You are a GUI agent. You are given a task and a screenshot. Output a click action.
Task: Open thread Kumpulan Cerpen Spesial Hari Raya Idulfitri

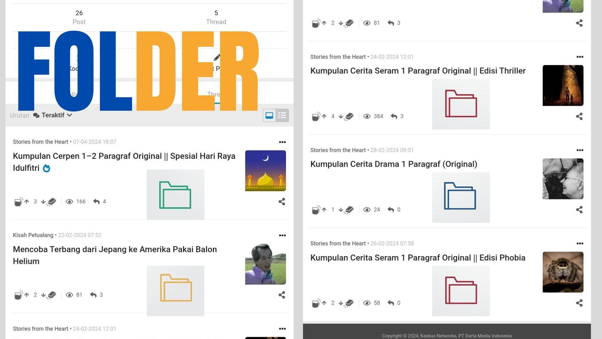pyautogui.click(x=124, y=162)
